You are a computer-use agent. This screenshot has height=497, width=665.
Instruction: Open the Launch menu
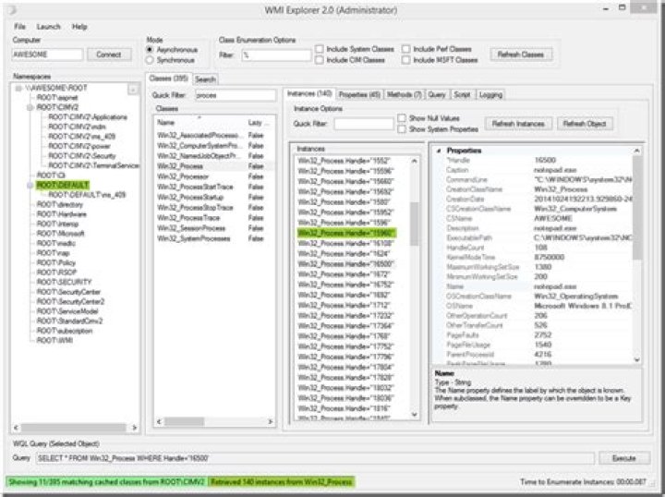click(x=48, y=26)
